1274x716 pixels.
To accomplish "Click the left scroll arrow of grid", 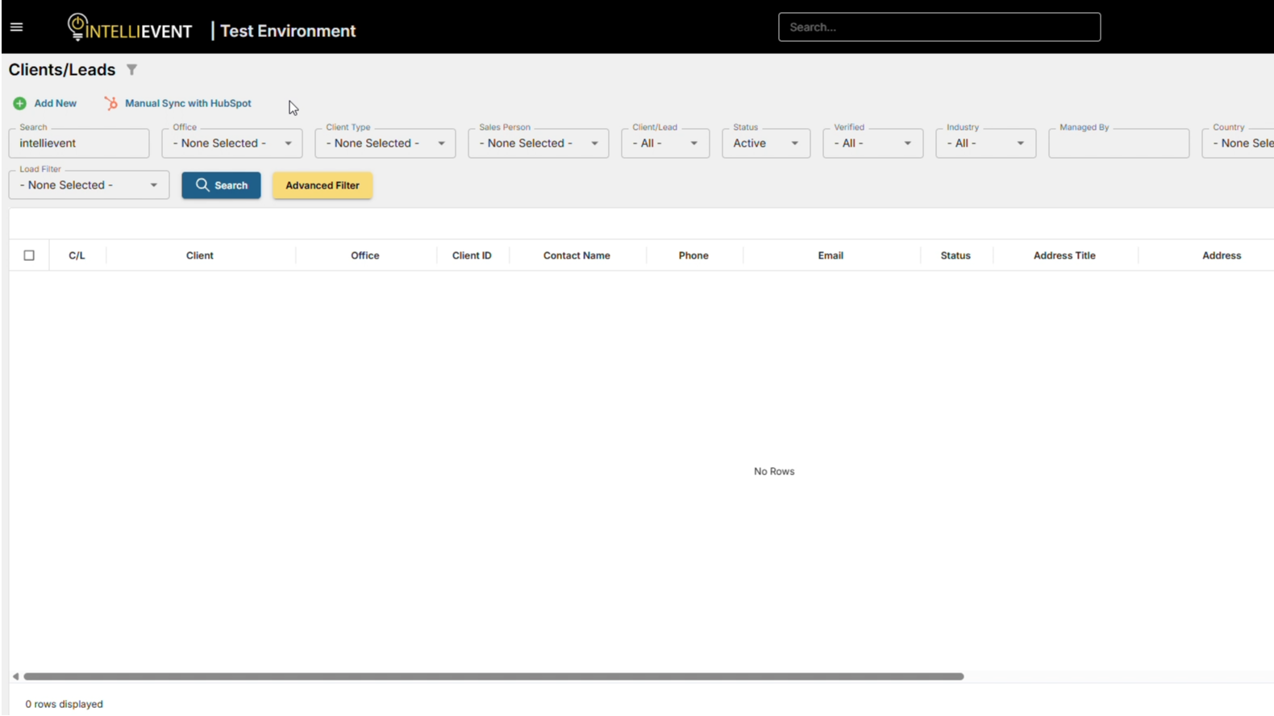I will (x=15, y=677).
